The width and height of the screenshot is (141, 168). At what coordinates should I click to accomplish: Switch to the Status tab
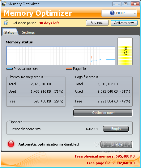click(x=9, y=32)
